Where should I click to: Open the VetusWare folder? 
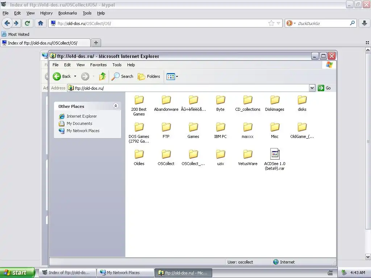pos(248,157)
